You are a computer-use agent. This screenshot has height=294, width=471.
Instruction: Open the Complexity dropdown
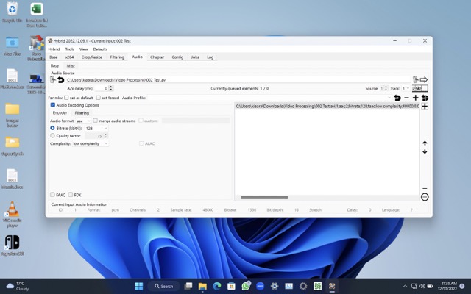click(x=91, y=143)
